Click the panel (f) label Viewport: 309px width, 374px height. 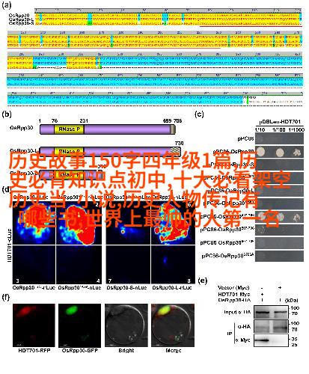point(6,297)
